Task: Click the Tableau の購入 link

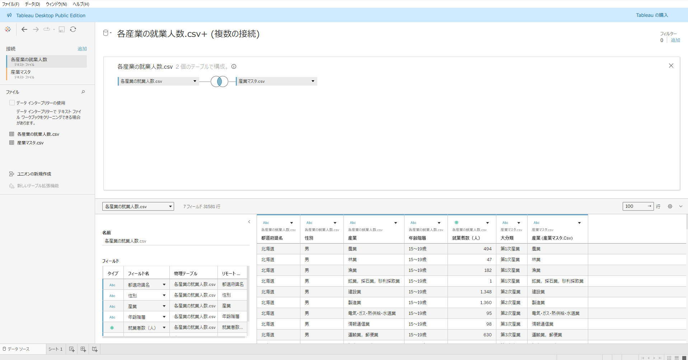Action: coord(652,15)
